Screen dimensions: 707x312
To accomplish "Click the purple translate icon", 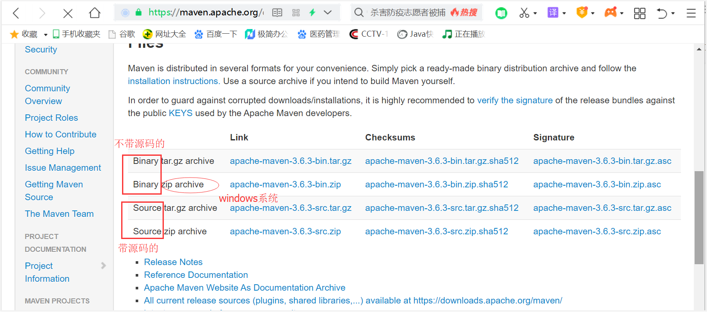I will (x=553, y=12).
